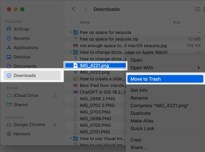Eject the Google Chrome volume
205x152 pixels.
(55, 125)
